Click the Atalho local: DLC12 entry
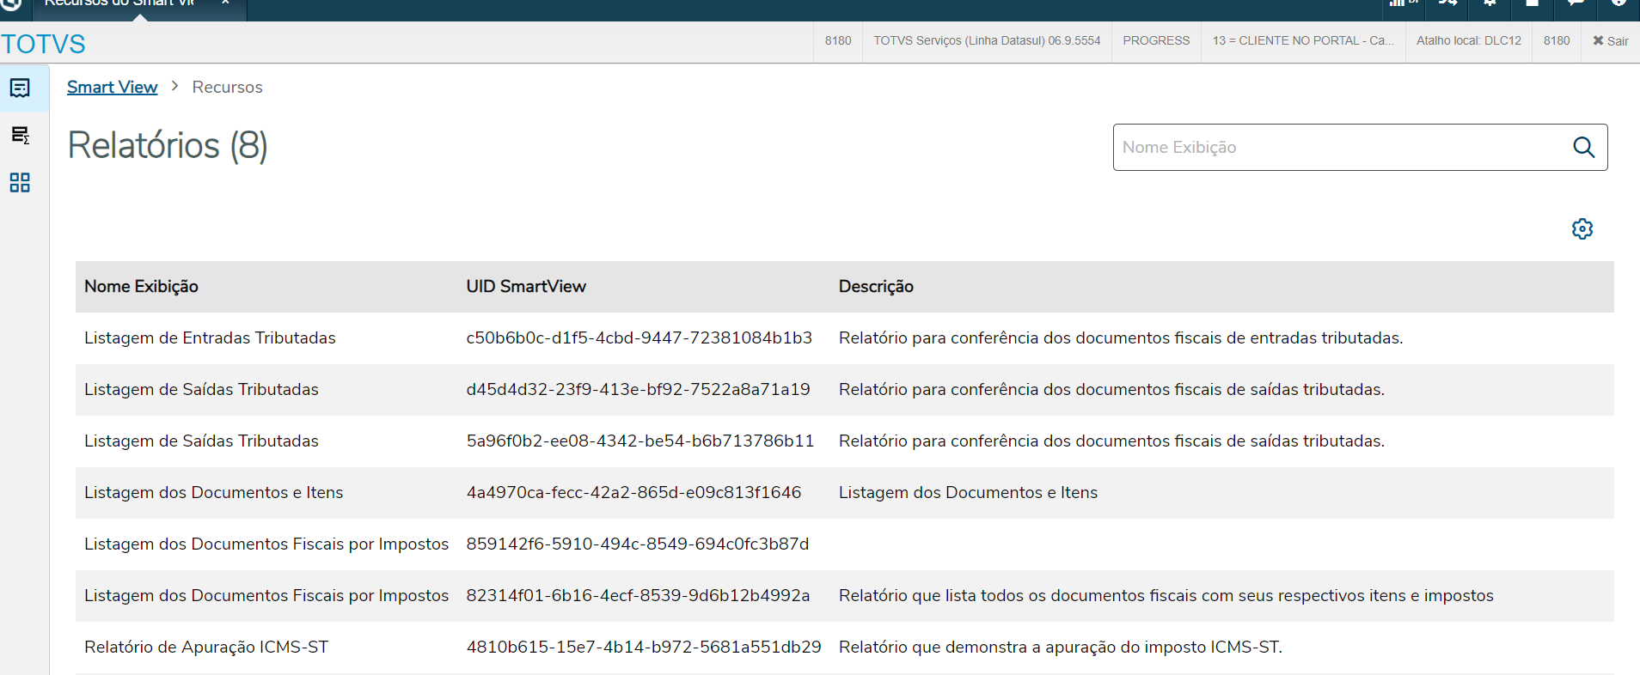Image resolution: width=1640 pixels, height=675 pixels. (x=1468, y=40)
